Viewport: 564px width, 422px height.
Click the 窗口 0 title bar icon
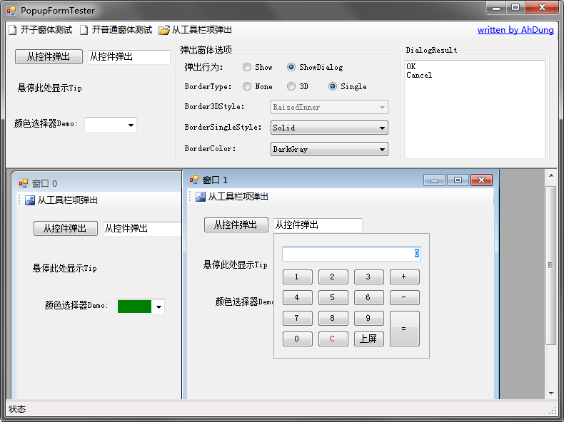(x=24, y=183)
